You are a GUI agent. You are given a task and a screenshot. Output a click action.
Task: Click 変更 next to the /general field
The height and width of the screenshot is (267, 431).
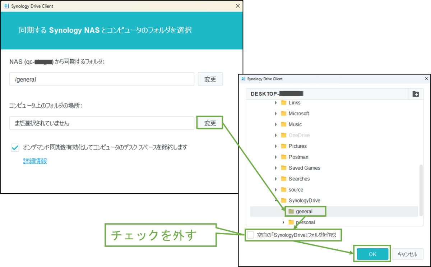(210, 79)
